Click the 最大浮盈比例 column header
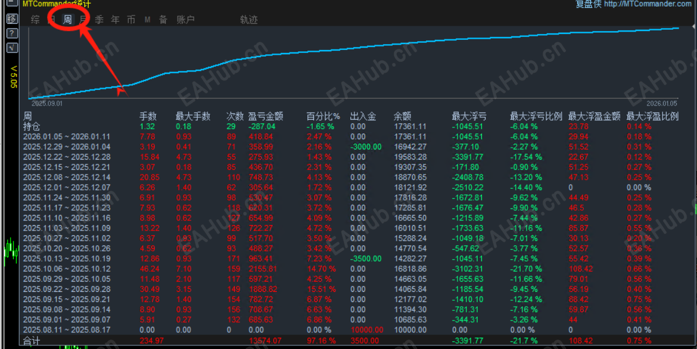697x349 pixels. 652,117
